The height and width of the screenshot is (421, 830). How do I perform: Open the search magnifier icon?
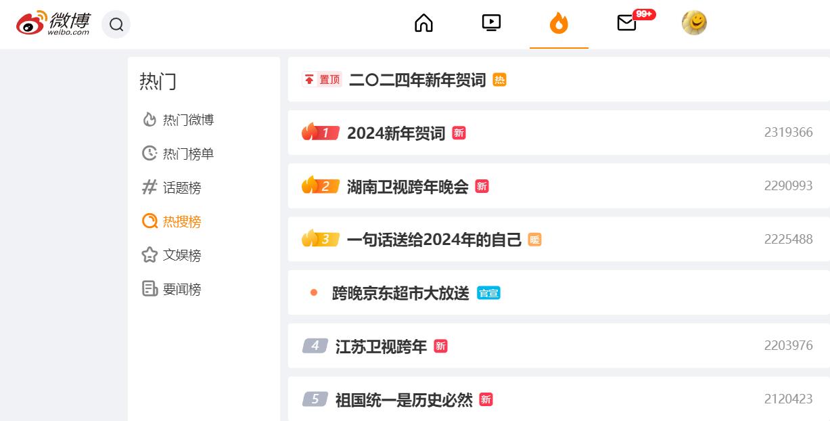116,25
